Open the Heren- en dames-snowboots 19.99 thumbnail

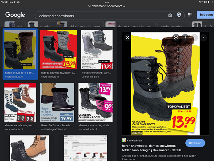click(57, 102)
